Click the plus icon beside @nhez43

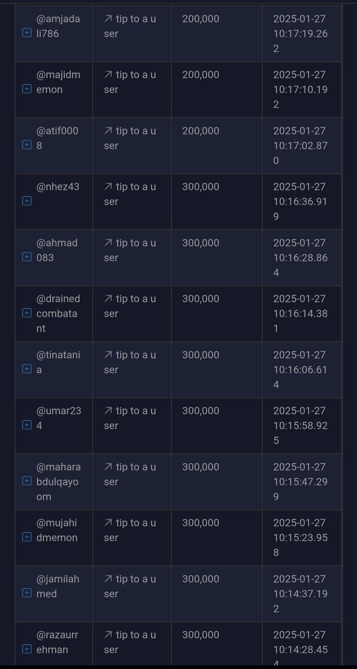[27, 201]
